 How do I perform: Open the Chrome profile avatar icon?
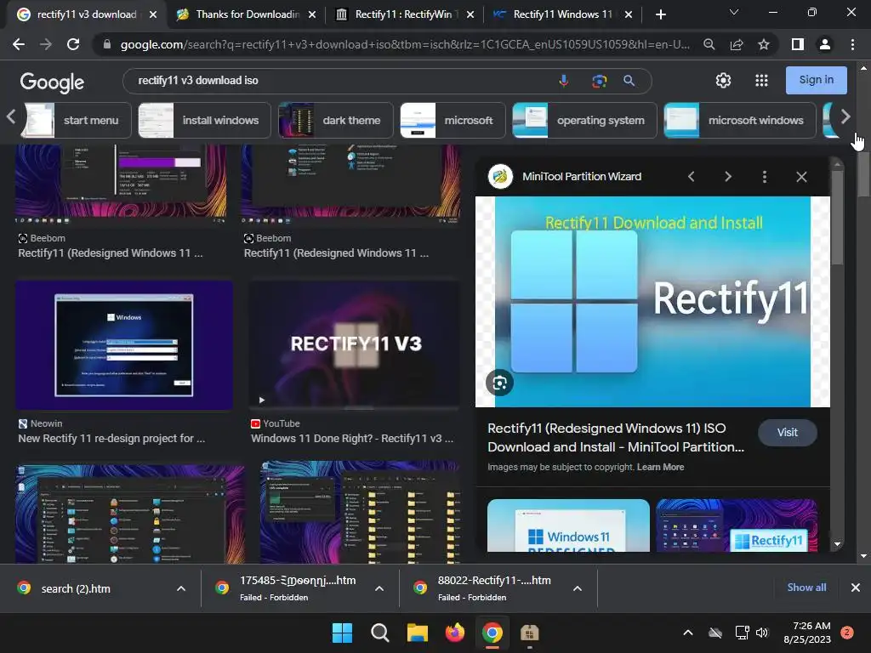pyautogui.click(x=825, y=44)
